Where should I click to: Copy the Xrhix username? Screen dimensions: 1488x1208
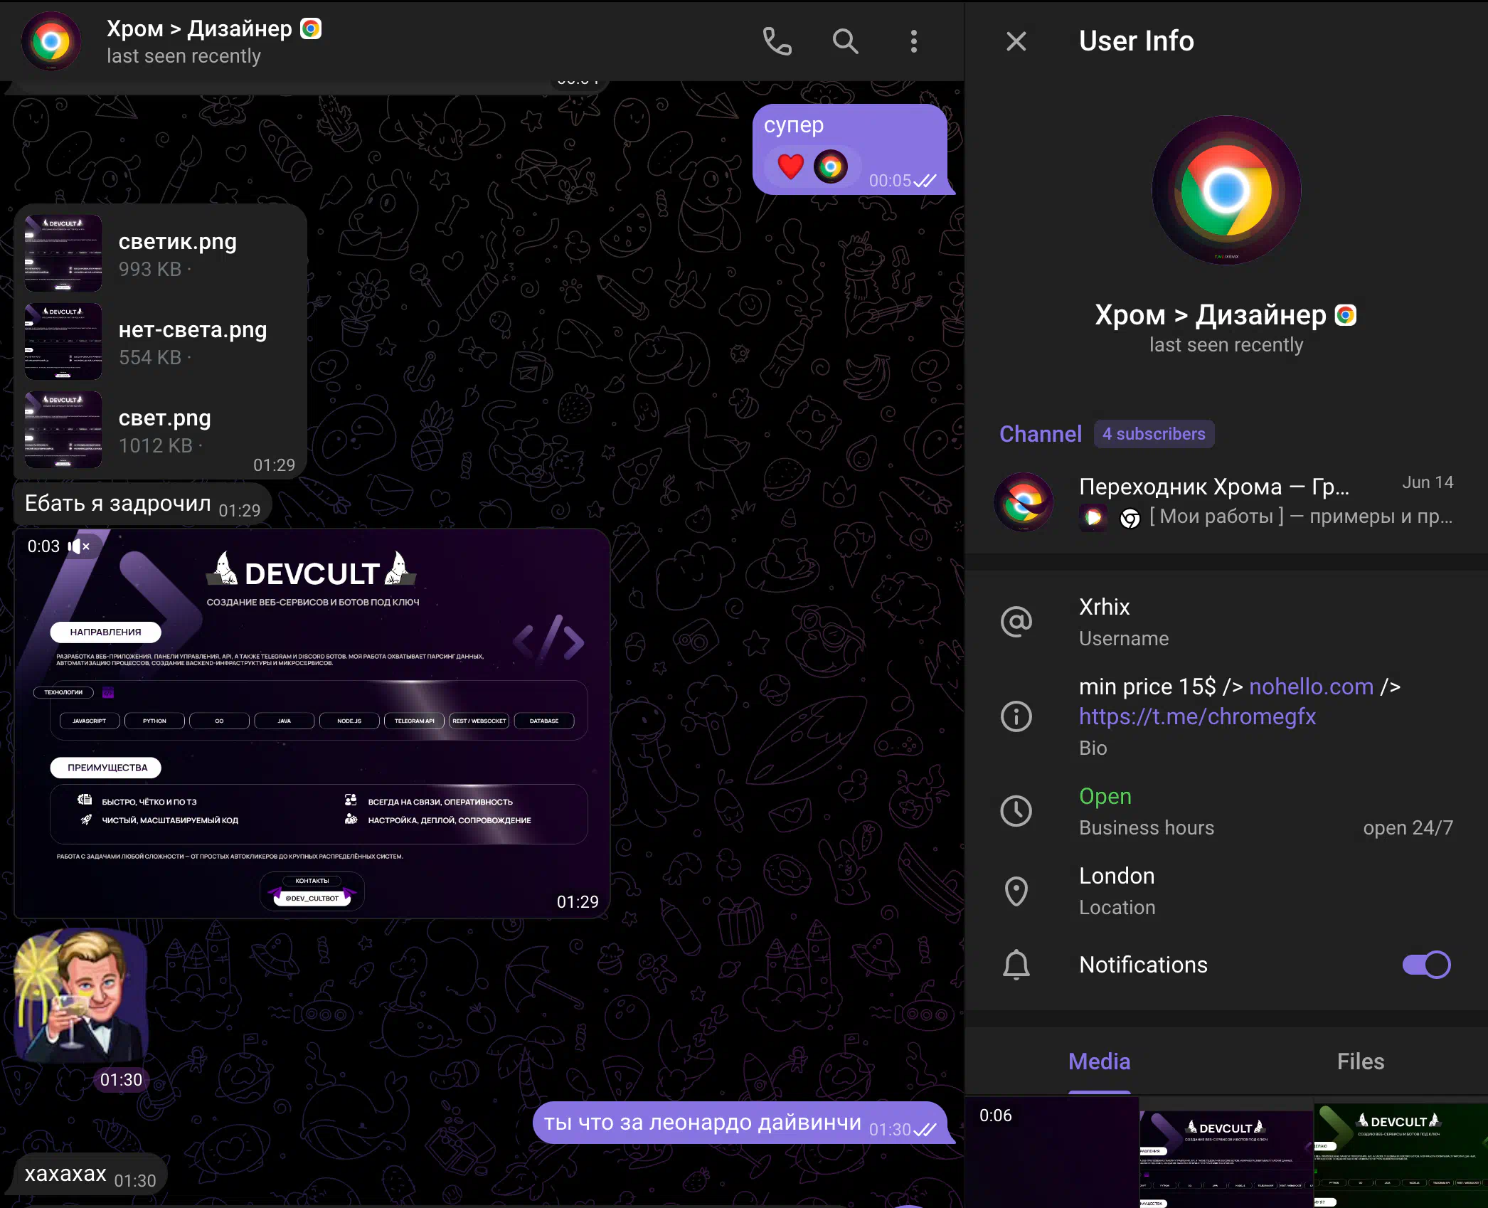[1104, 607]
